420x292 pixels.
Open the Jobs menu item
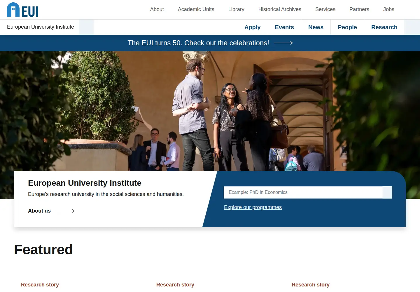(x=389, y=9)
